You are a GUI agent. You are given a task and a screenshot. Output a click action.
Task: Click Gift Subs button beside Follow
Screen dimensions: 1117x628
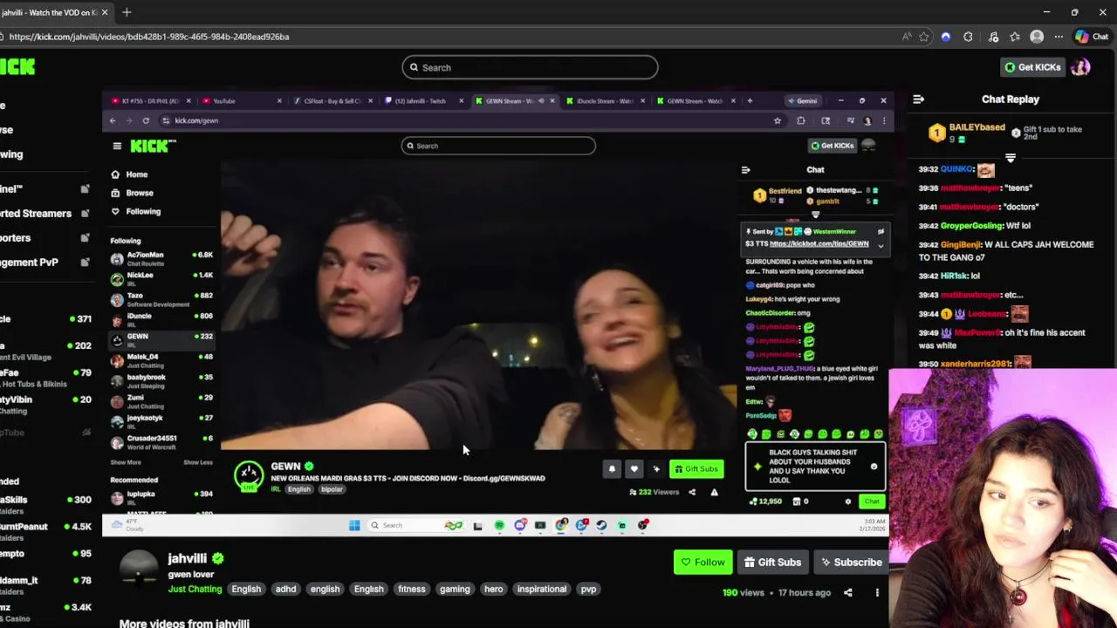772,563
